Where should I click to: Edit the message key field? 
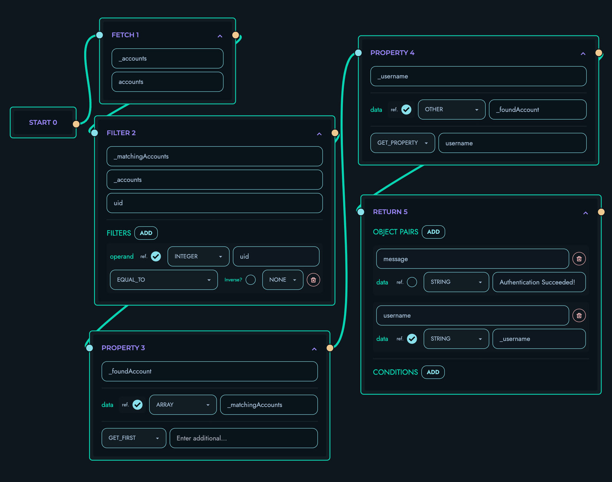[x=472, y=259]
